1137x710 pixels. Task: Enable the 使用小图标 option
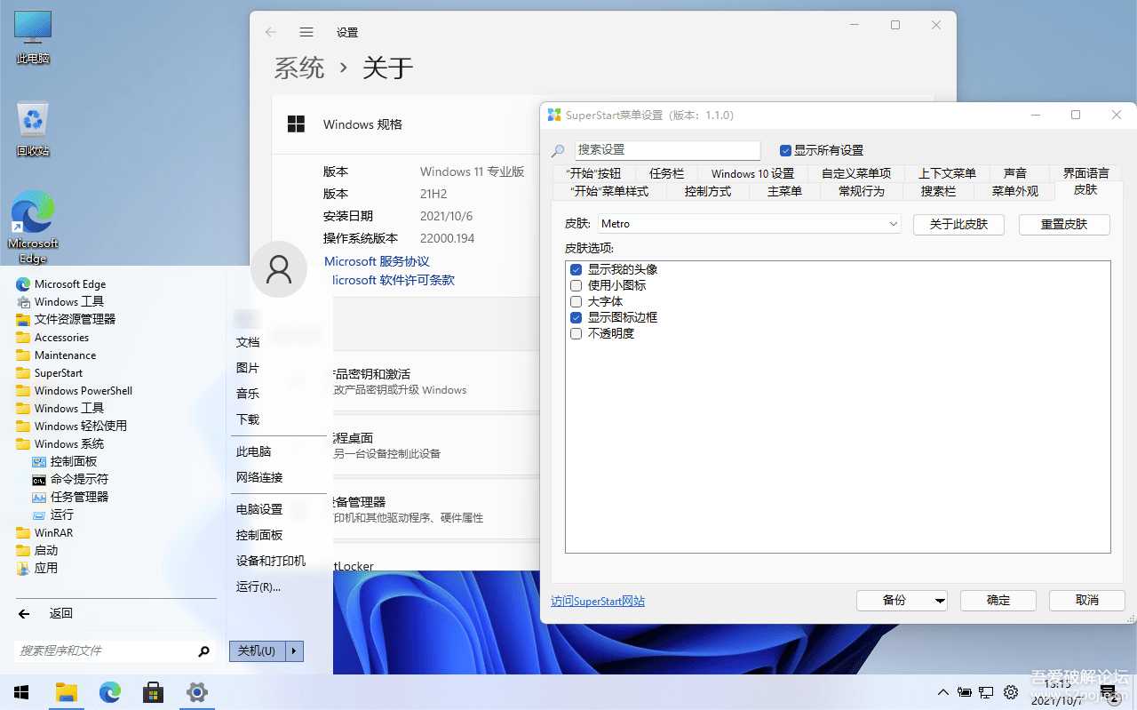coord(576,285)
